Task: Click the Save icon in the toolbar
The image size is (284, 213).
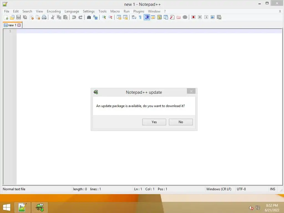Action: pyautogui.click(x=19, y=17)
